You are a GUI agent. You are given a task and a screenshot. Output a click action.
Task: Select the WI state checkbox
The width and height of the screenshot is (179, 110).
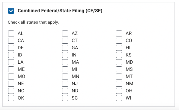tap(119, 98)
